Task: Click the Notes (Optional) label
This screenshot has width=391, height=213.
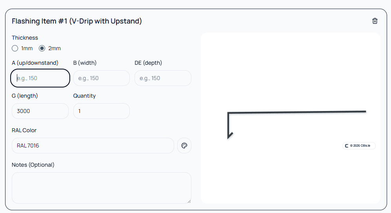Action: click(x=33, y=165)
